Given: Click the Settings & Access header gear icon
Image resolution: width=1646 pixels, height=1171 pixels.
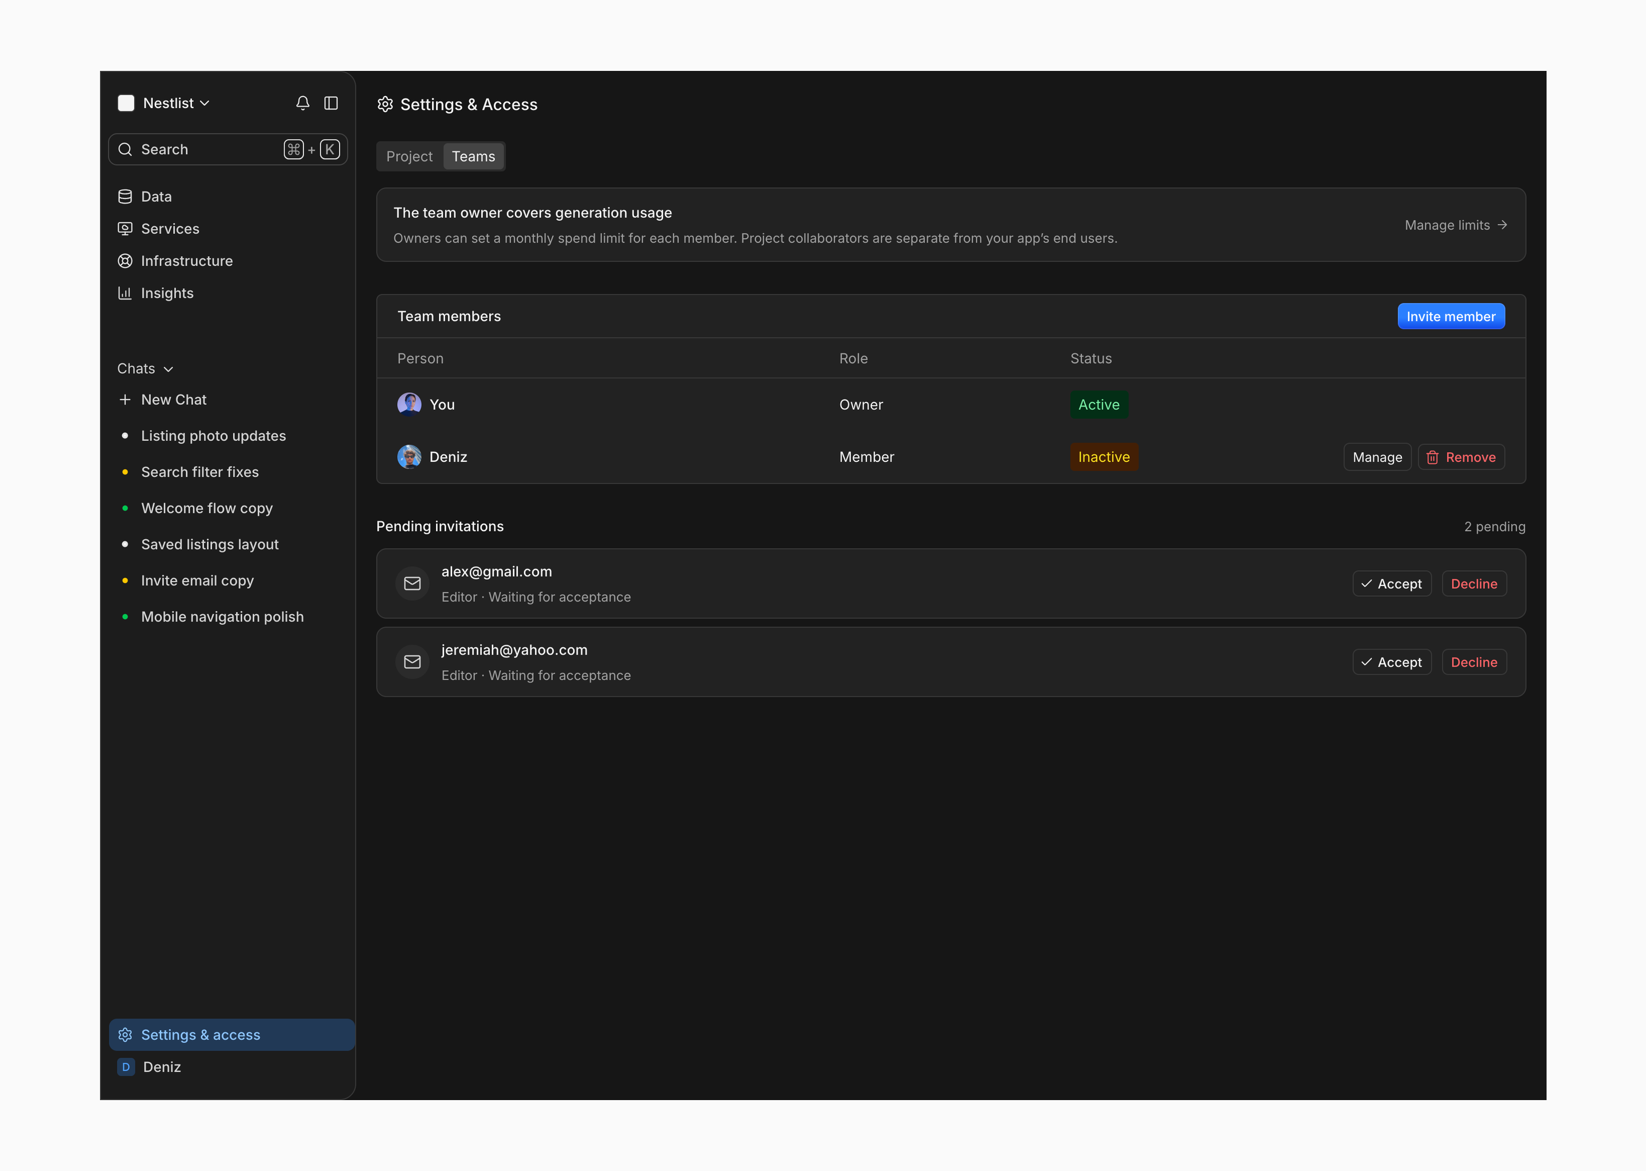Looking at the screenshot, I should coord(386,105).
